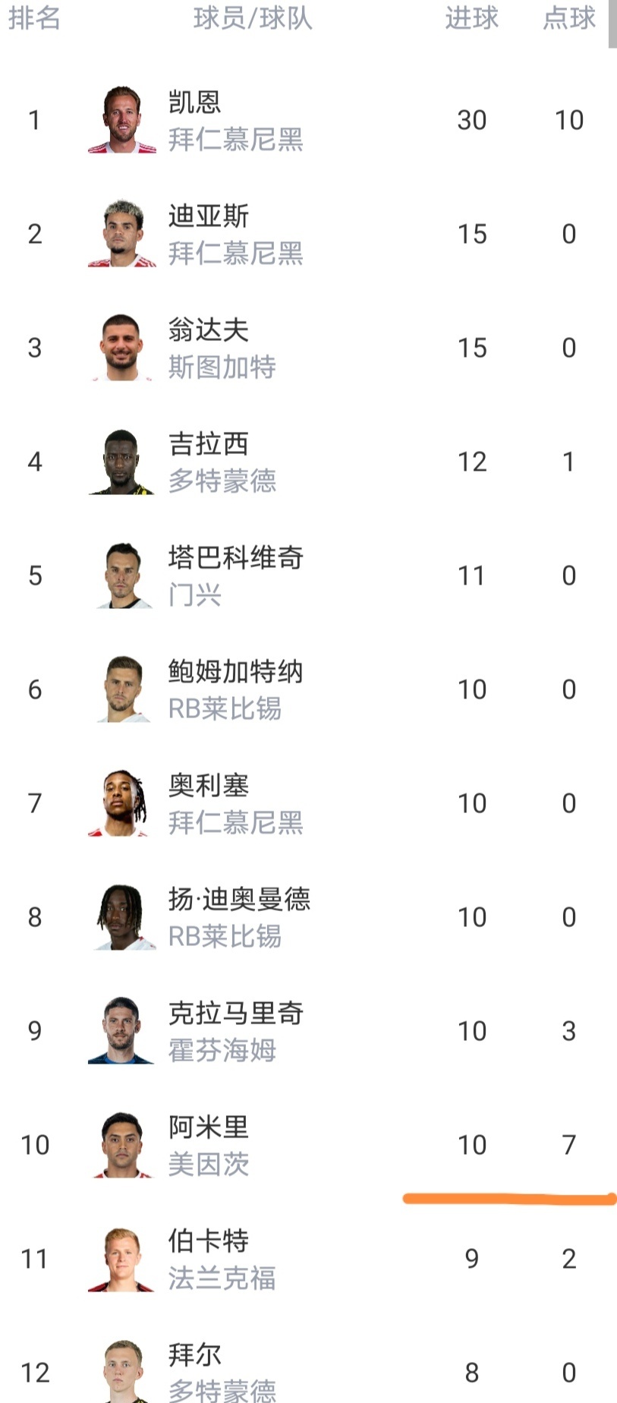Image resolution: width=617 pixels, height=1403 pixels.
Task: Click the 进球 column header
Action: tap(471, 18)
